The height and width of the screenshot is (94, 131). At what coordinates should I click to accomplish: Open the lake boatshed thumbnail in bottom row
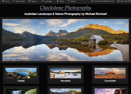point(66,91)
